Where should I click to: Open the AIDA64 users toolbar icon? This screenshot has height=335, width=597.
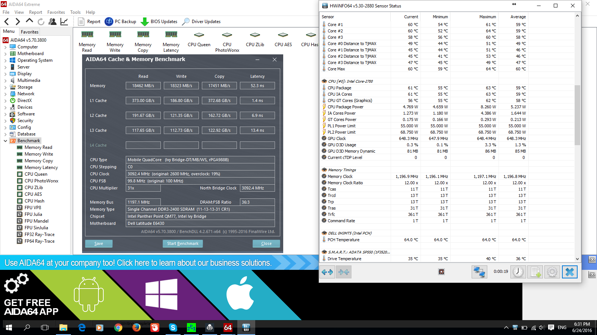coord(53,22)
